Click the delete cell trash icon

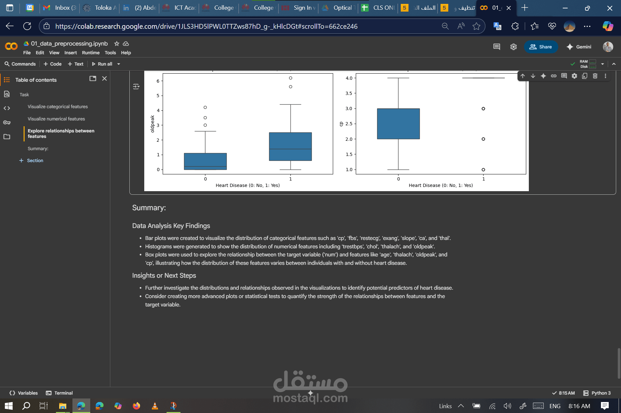click(595, 76)
